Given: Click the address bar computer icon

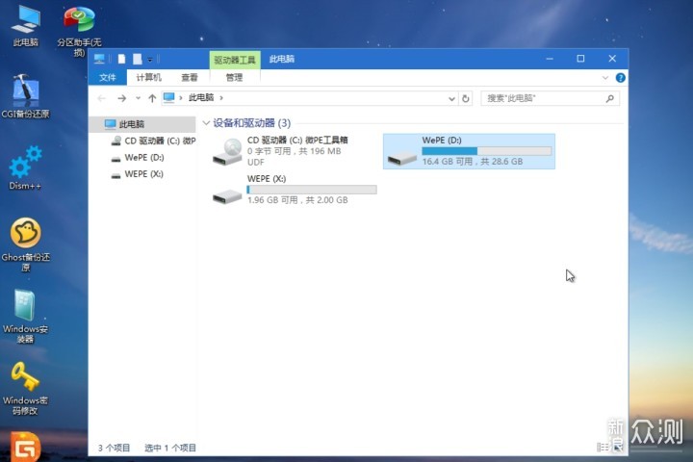Looking at the screenshot, I should coord(168,97).
